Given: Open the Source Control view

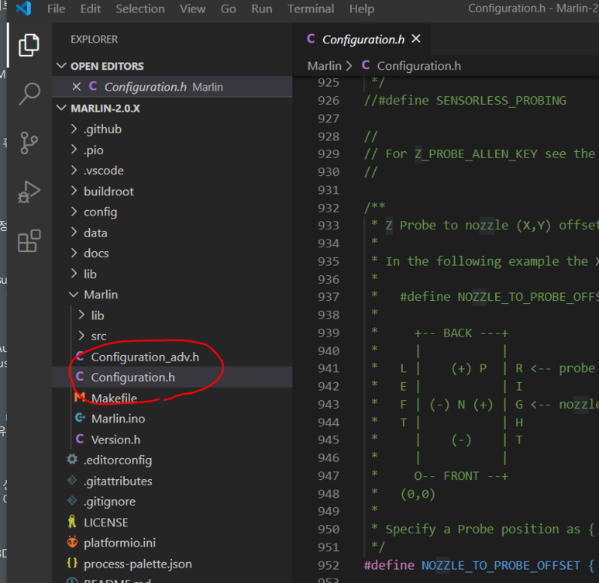Looking at the screenshot, I should coord(29,143).
